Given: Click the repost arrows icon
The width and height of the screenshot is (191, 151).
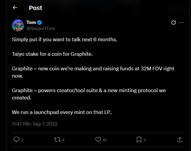Looking at the screenshot, I should [x=57, y=139].
